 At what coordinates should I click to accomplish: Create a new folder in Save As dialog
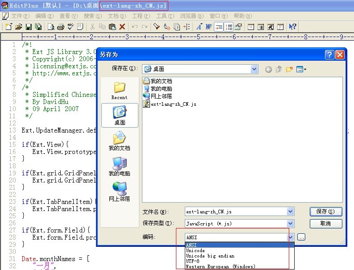coord(289,69)
